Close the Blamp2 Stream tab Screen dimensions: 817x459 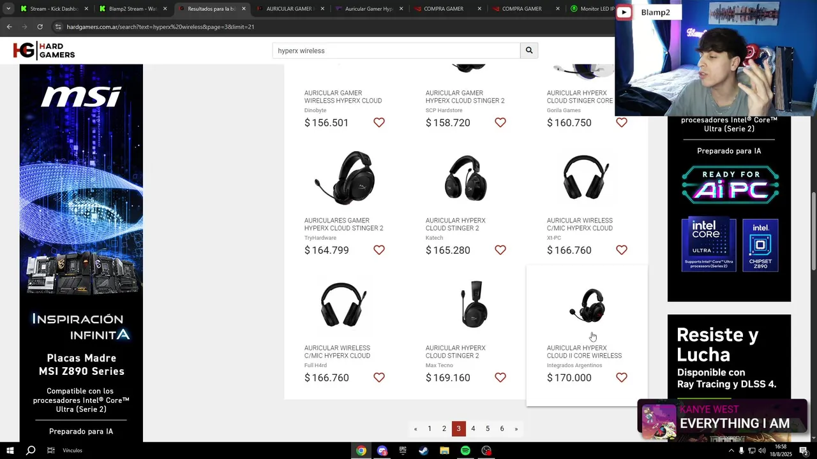click(x=165, y=9)
